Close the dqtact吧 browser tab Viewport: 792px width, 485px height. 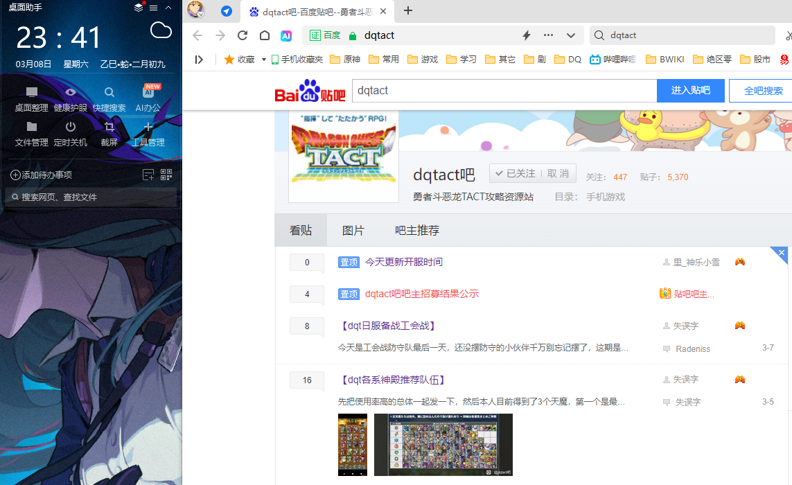click(x=383, y=11)
